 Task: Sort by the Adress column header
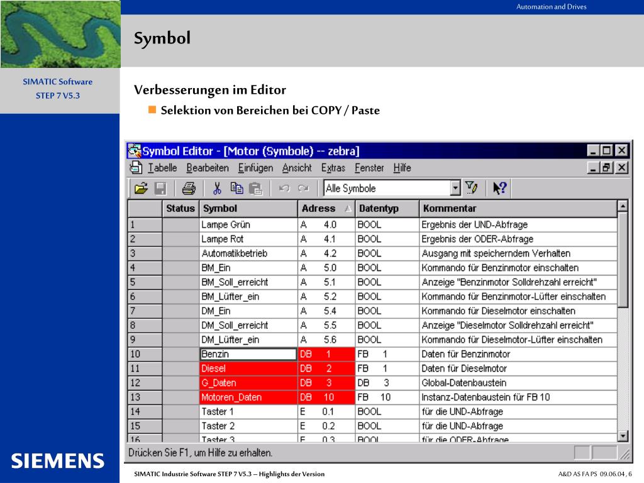tap(326, 209)
